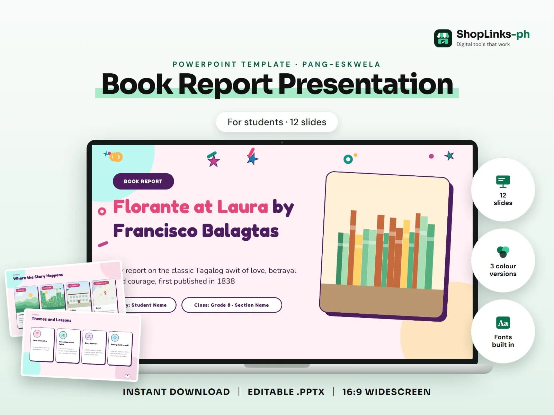
Task: Click 'Francisco Balagtas' title line
Action: (x=196, y=231)
